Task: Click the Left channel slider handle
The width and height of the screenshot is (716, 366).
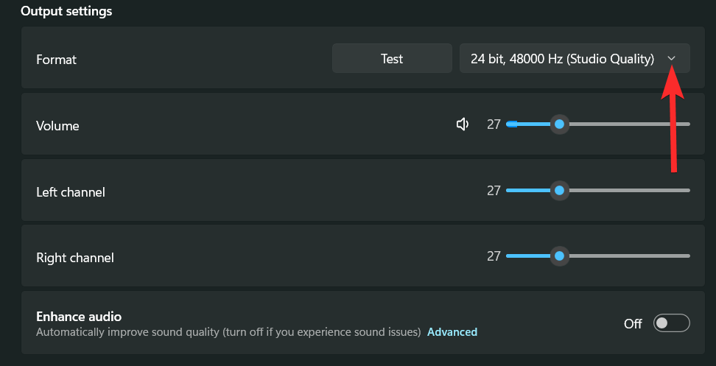Action: pos(559,191)
